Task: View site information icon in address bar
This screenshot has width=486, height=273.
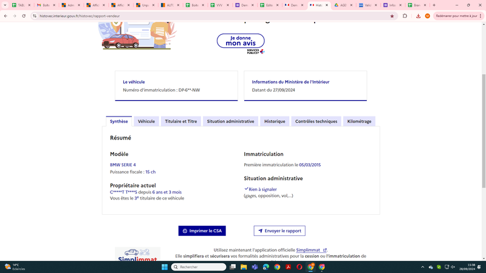Action: coord(35,16)
